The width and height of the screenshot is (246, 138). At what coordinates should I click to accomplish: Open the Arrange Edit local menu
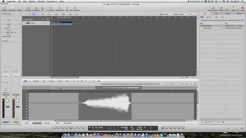(43, 14)
